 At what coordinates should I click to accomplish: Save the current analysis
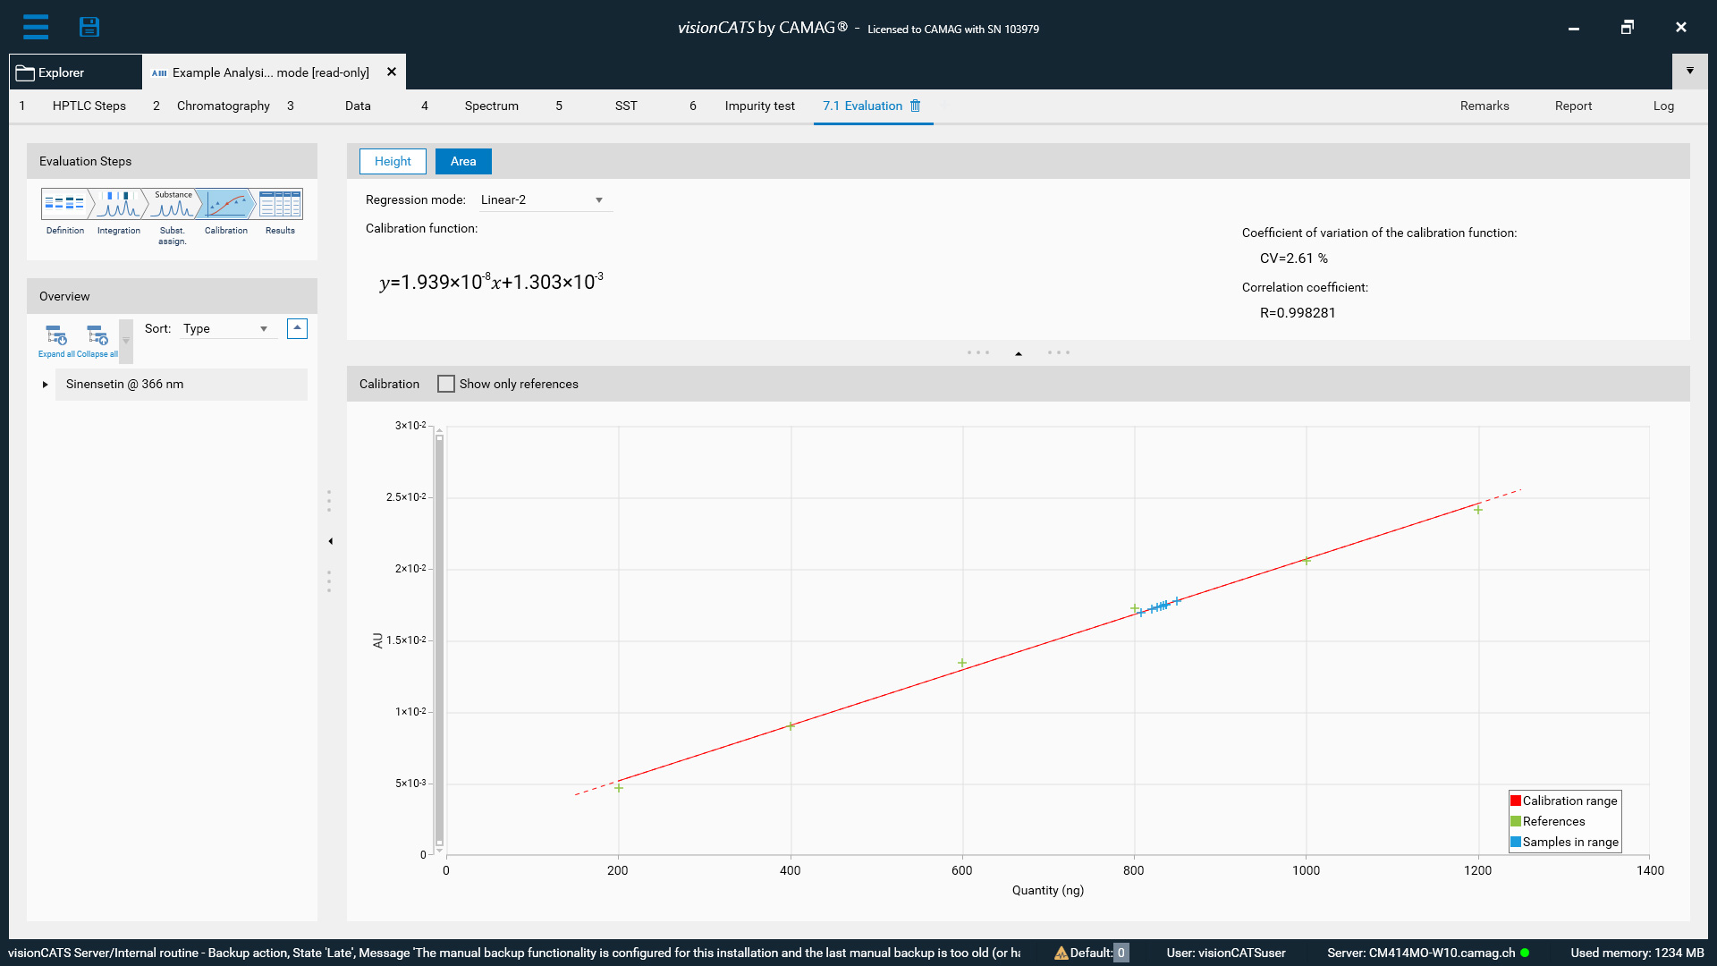coord(89,27)
